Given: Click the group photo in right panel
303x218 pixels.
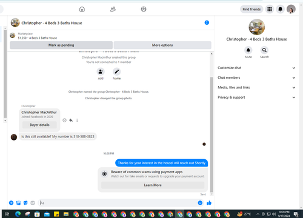Looking at the screenshot, I should click(x=256, y=27).
